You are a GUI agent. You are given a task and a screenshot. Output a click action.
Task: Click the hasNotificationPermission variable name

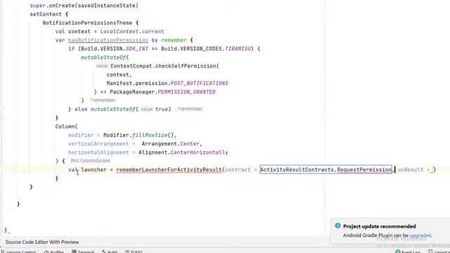pos(108,40)
